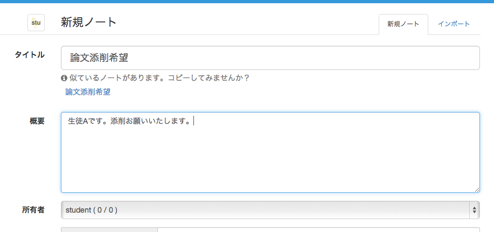Screen dimensions: 494x232
Task: Switch to the インポート tab
Action: click(x=454, y=24)
